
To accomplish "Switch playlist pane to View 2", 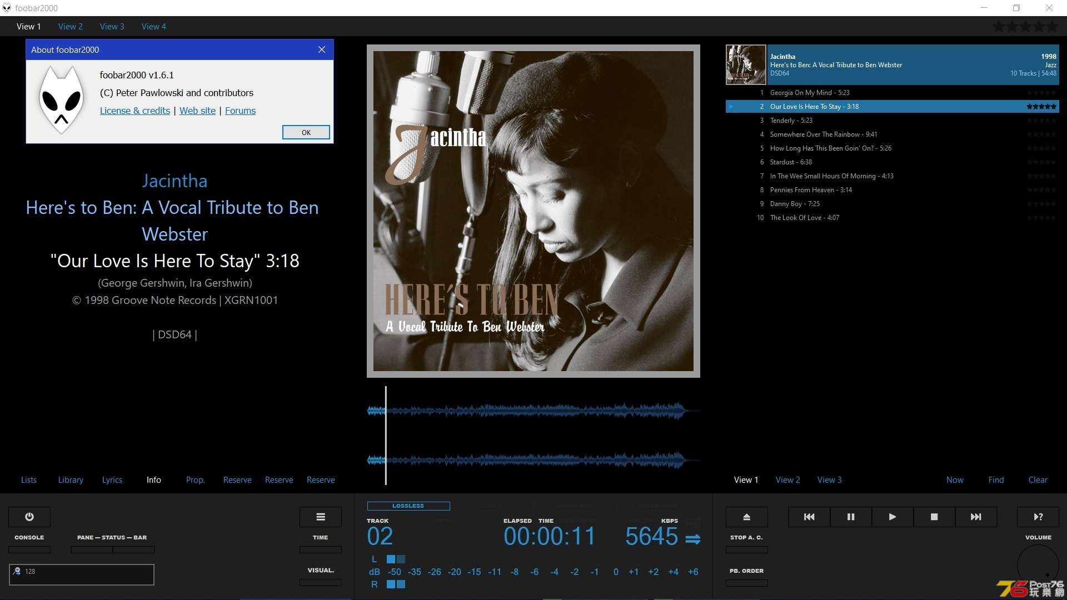I will 788,480.
